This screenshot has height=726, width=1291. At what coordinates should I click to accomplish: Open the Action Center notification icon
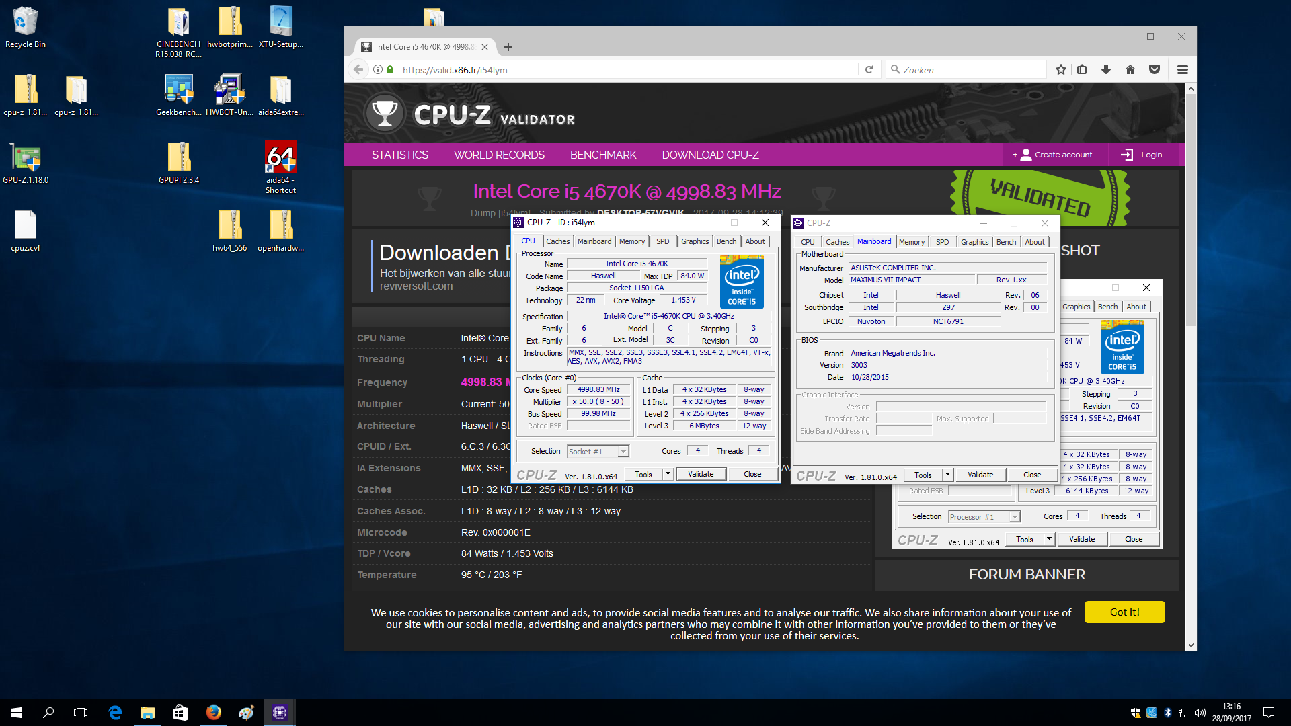1269,713
